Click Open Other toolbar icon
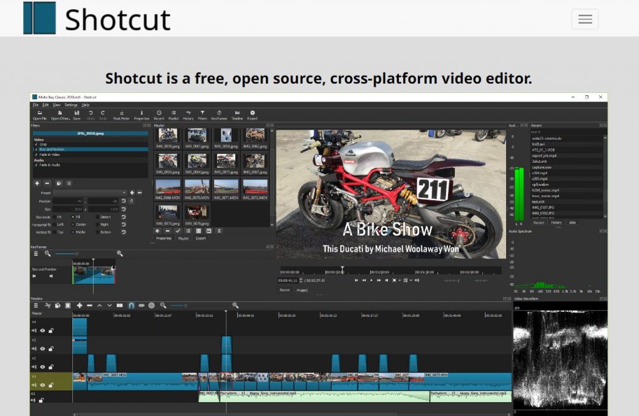Screen dimensions: 639x416 point(60,115)
